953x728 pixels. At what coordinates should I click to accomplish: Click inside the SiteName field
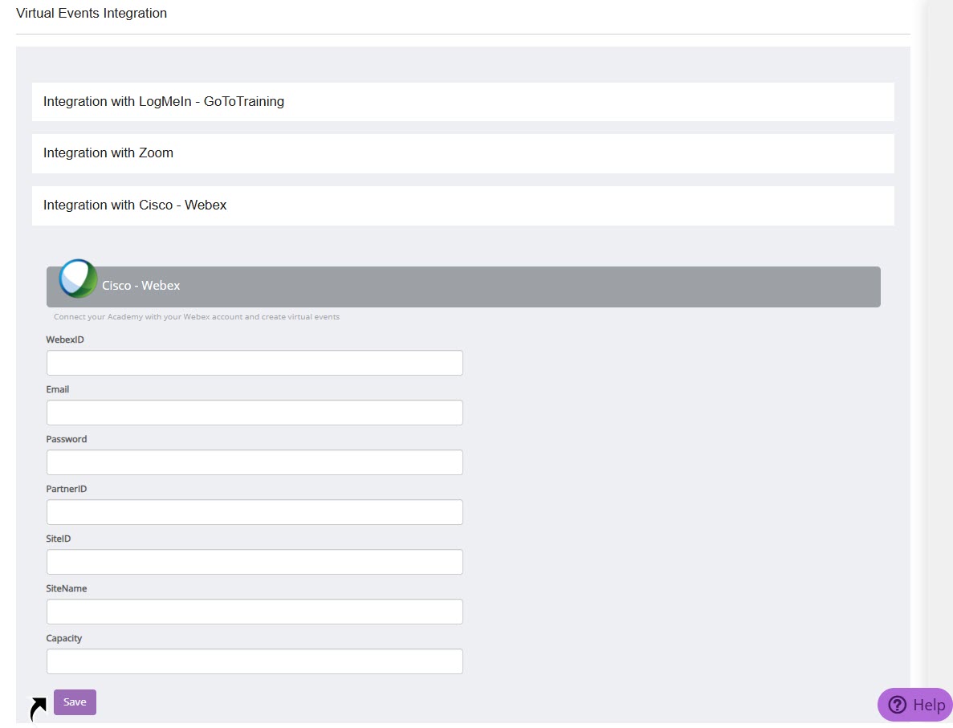tap(255, 612)
